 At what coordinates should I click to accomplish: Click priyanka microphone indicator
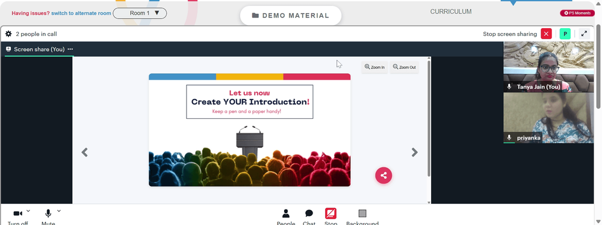509,138
